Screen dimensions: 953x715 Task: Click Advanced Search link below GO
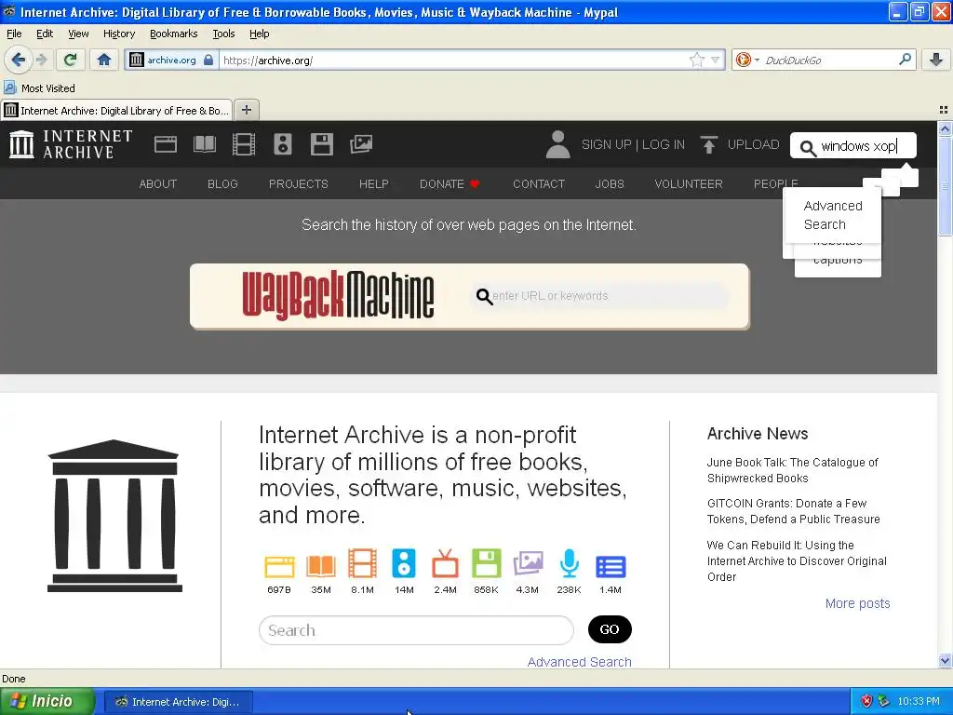point(579,662)
